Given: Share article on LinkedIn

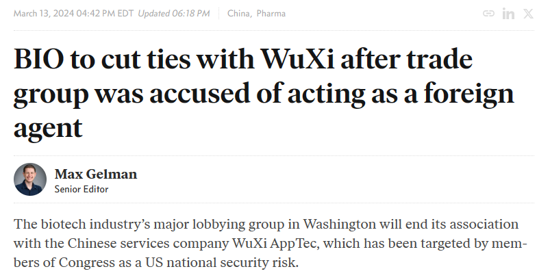Looking at the screenshot, I should coord(508,14).
